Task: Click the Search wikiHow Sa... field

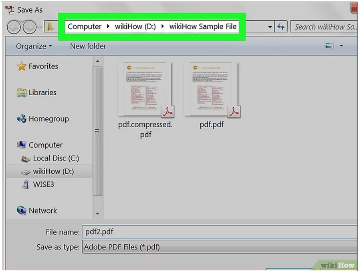Action: tap(324, 27)
